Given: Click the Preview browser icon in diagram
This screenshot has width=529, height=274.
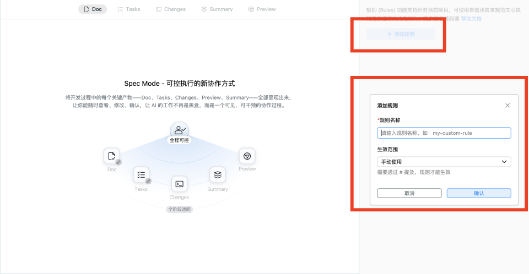Looking at the screenshot, I should coord(247,156).
